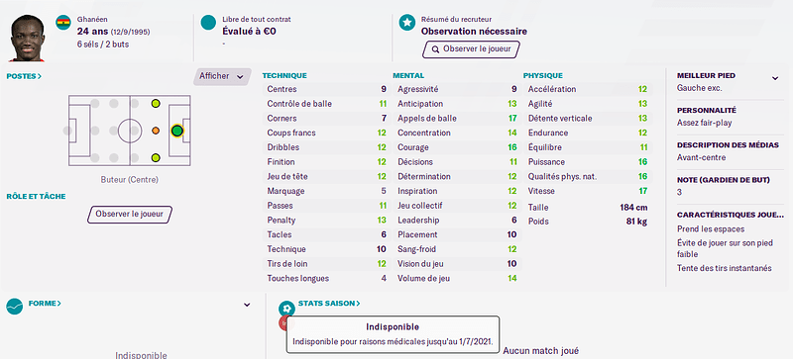The height and width of the screenshot is (359, 793).
Task: Click the teal contract status circle icon
Action: (208, 23)
